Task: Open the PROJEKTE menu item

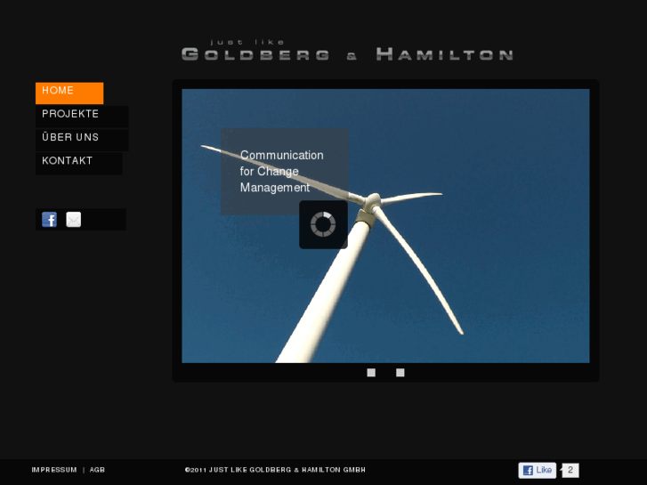Action: coord(82,117)
